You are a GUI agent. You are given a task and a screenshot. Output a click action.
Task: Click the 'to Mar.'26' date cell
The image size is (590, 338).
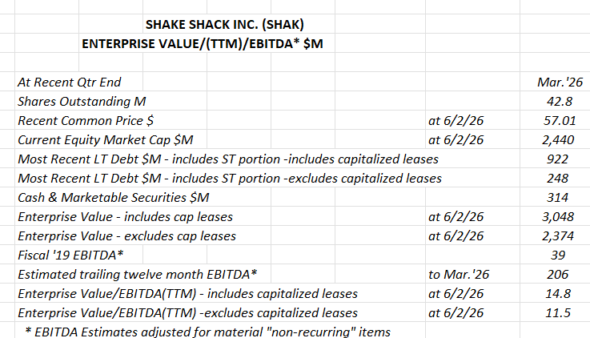[459, 274]
